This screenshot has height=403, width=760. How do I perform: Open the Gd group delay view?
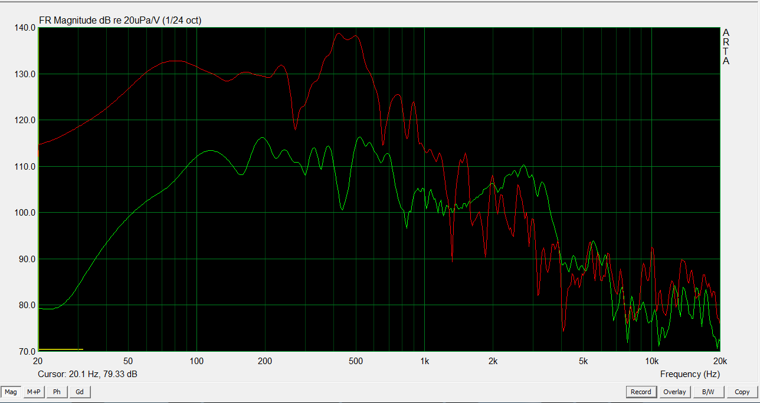[x=80, y=392]
